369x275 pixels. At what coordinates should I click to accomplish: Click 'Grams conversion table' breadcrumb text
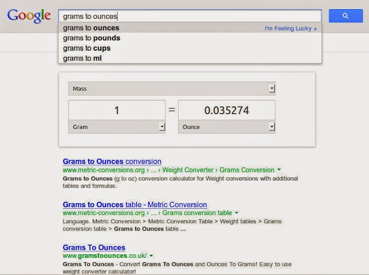(x=197, y=213)
